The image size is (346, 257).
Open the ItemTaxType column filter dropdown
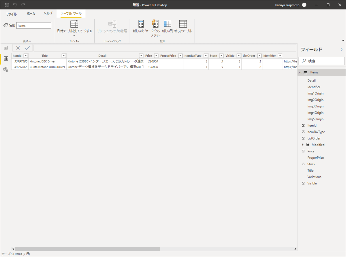point(206,56)
